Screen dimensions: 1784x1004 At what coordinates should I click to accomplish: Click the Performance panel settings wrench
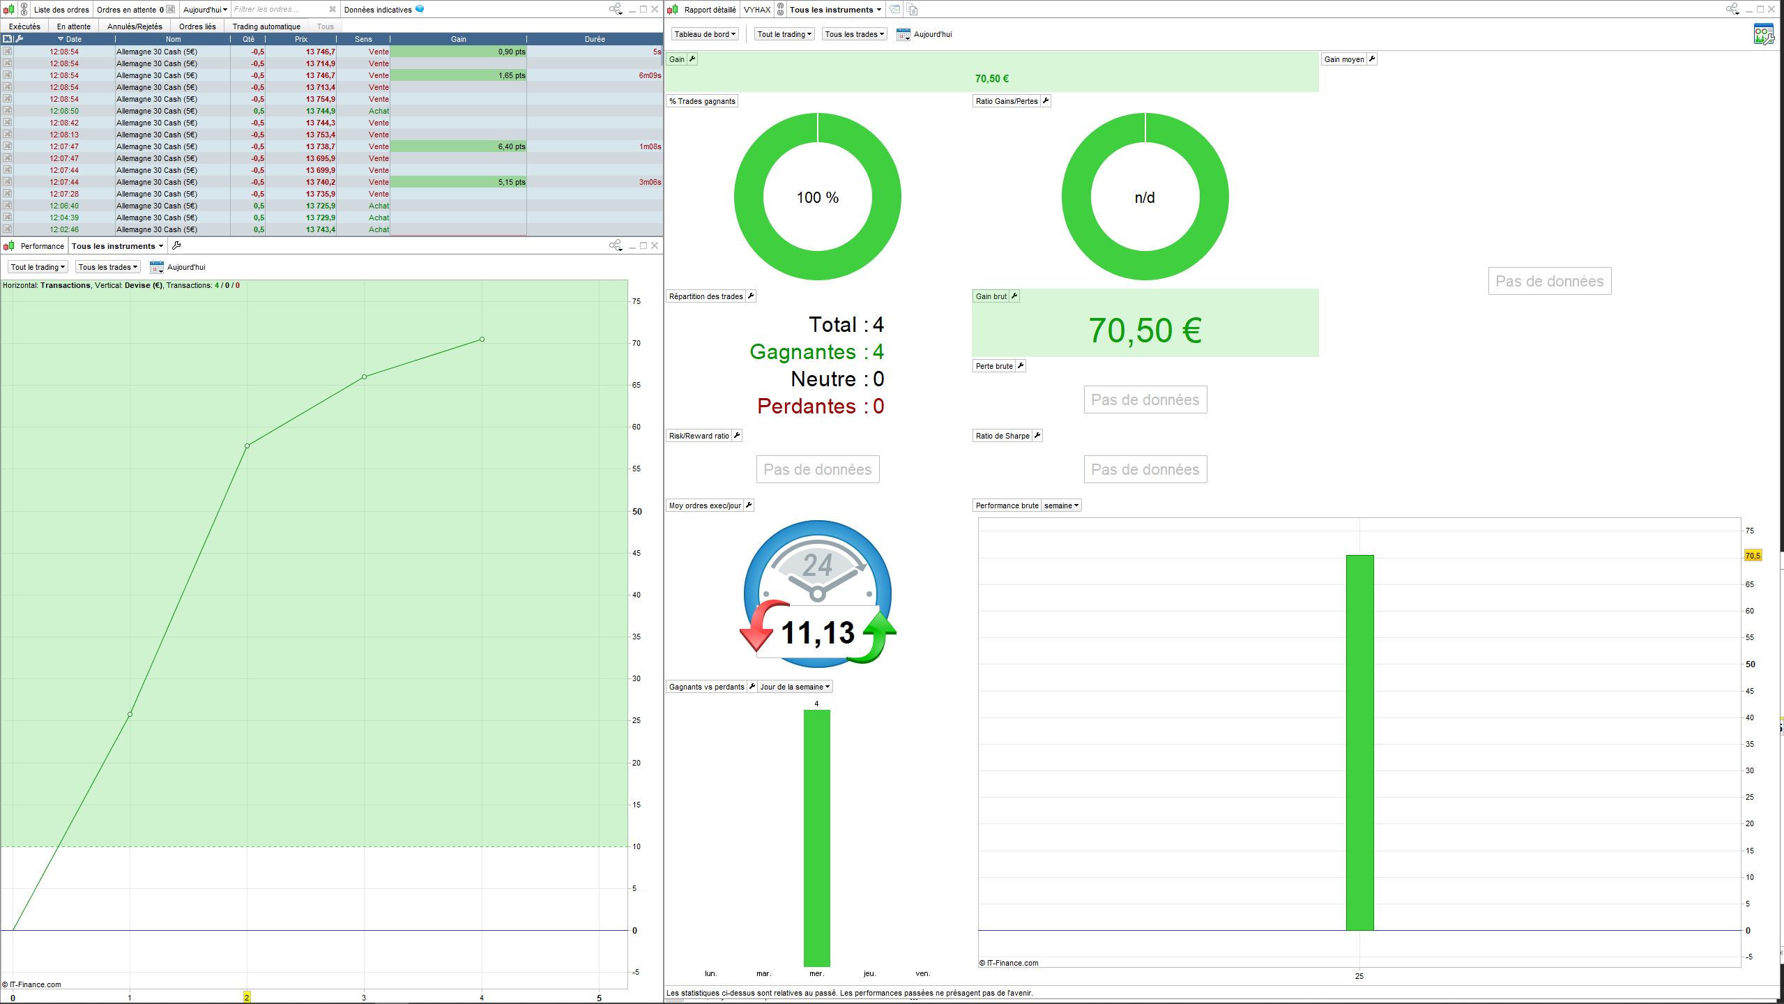[176, 245]
